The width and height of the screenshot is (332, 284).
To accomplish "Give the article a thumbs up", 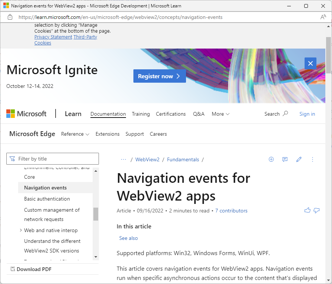I will tap(307, 210).
